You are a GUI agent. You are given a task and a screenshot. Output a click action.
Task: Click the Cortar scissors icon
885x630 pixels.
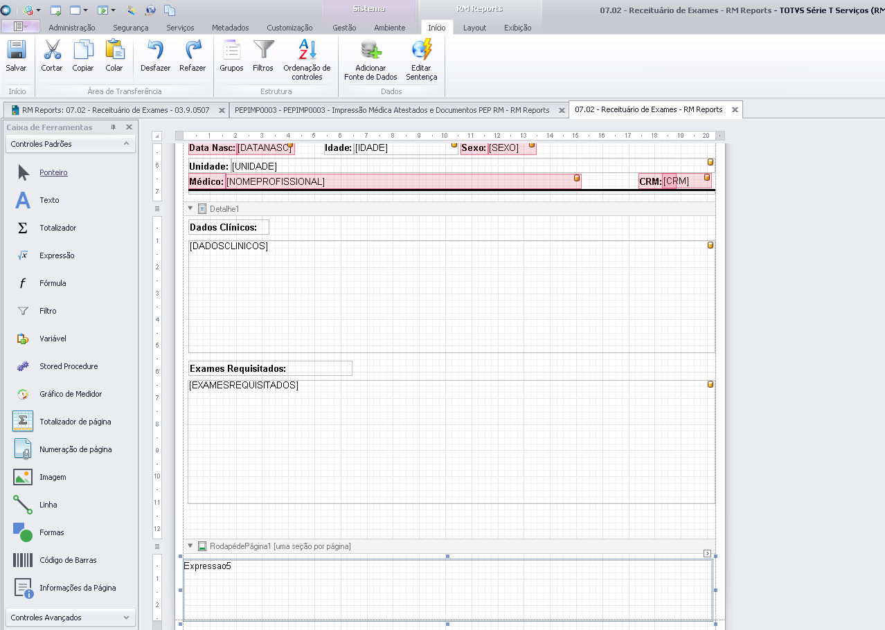(x=52, y=51)
